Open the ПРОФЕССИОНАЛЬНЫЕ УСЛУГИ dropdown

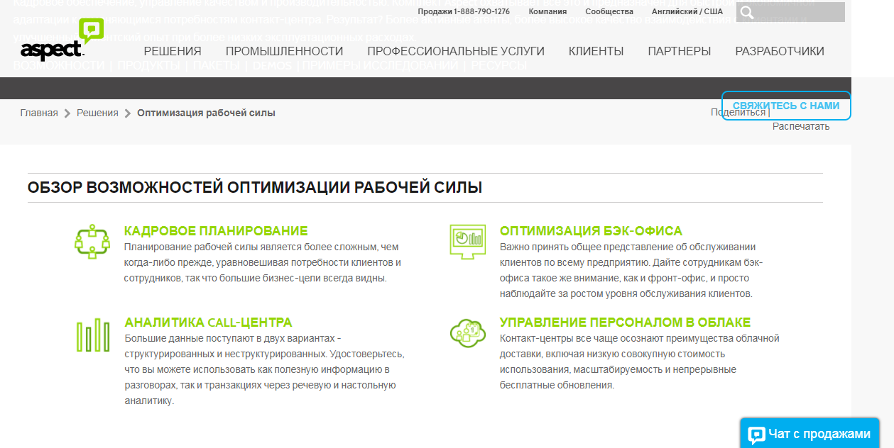(454, 50)
